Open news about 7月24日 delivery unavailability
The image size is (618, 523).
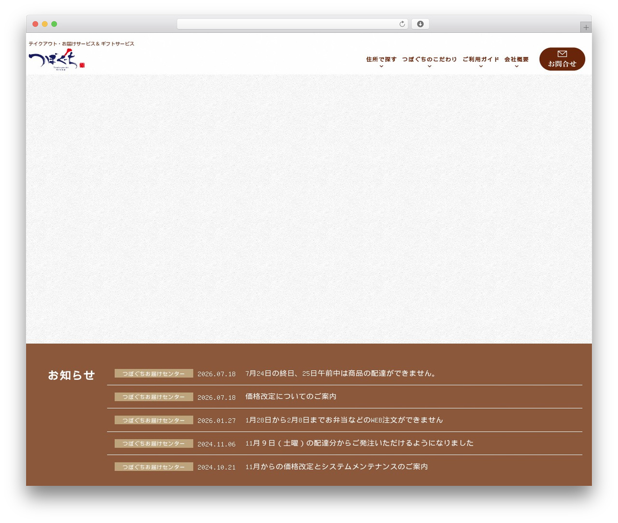pos(341,373)
